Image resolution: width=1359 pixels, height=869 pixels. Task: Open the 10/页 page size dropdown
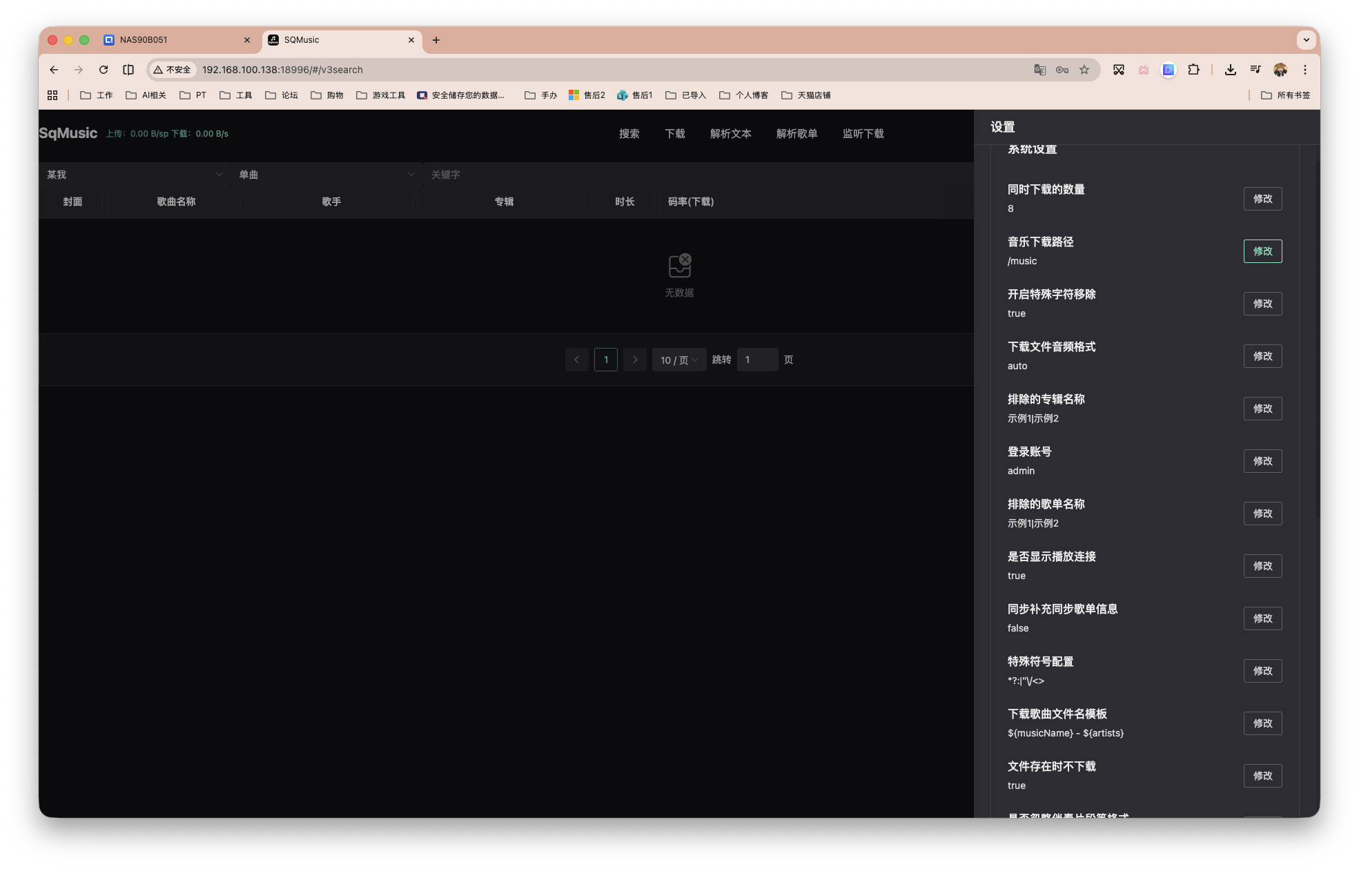coord(678,360)
